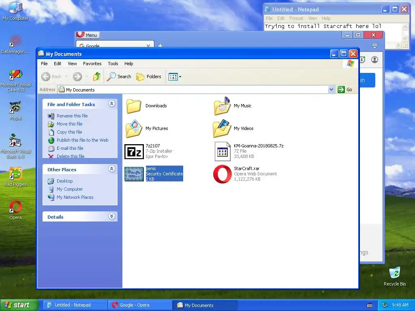
Task: Click the Up folder toolbar icon
Action: [x=97, y=77]
